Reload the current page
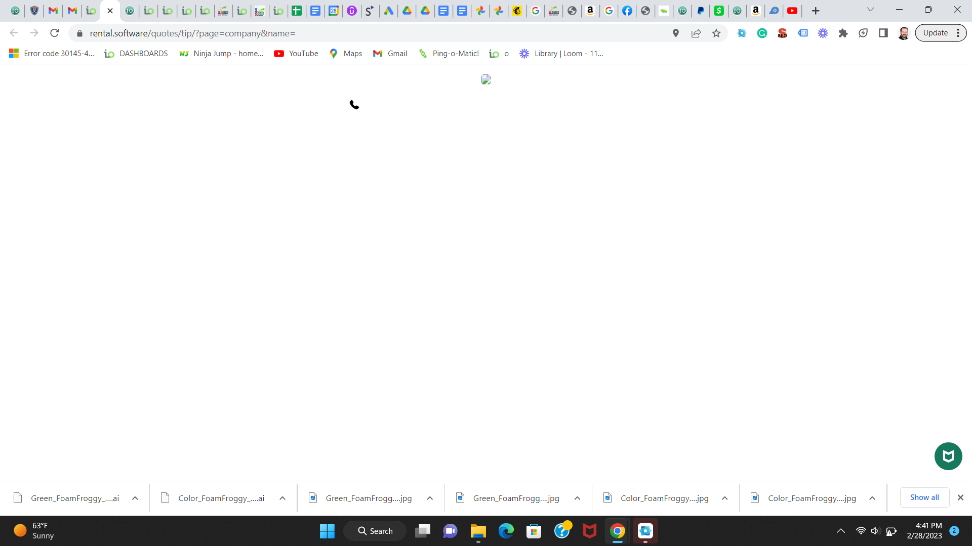 point(55,33)
